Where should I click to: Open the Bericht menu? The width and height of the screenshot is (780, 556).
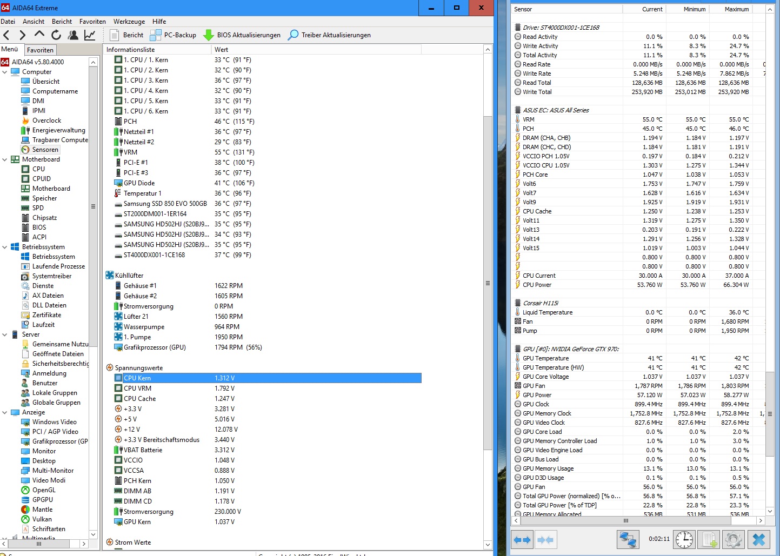[62, 22]
